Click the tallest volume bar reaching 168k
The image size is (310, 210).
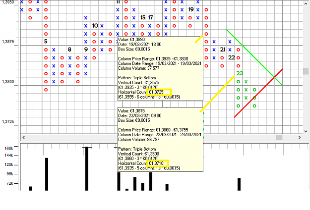87,169
